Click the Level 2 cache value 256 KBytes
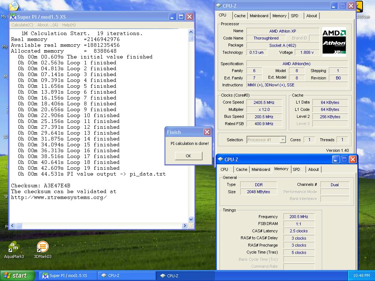Image resolution: width=375 pixels, height=281 pixels. [330, 117]
